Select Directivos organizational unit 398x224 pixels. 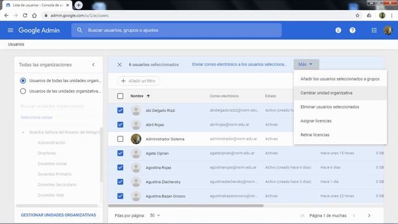[47, 153]
